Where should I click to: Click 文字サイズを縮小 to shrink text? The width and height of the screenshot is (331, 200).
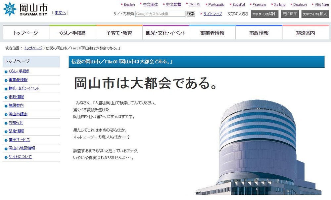coord(264,14)
